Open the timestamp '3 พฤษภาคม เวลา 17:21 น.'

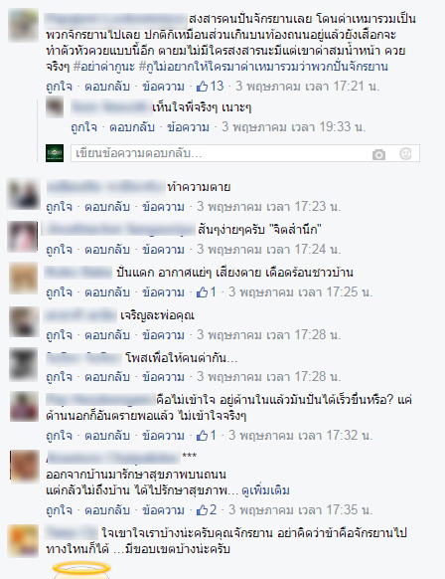[x=308, y=87]
